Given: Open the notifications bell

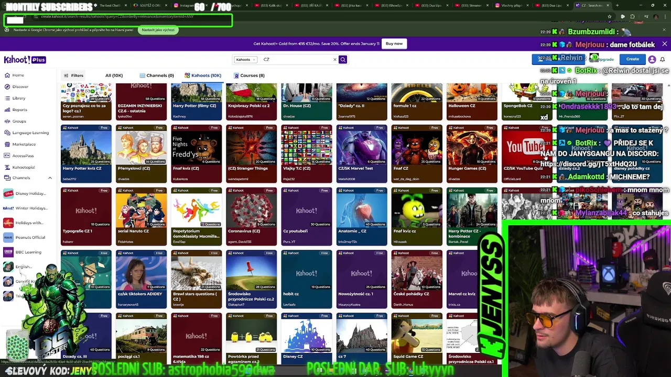Looking at the screenshot, I should coord(663,60).
